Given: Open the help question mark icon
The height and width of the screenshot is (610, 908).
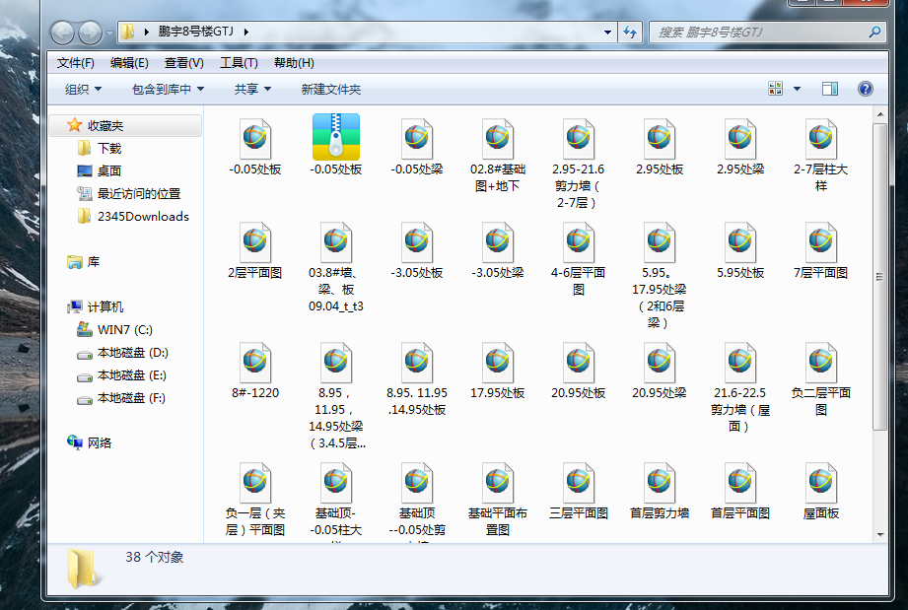Looking at the screenshot, I should [x=866, y=89].
